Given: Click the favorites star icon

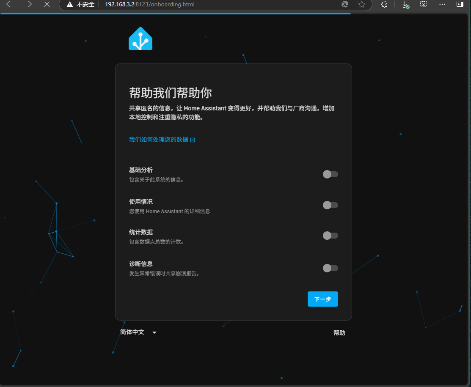Looking at the screenshot, I should click(x=361, y=4).
